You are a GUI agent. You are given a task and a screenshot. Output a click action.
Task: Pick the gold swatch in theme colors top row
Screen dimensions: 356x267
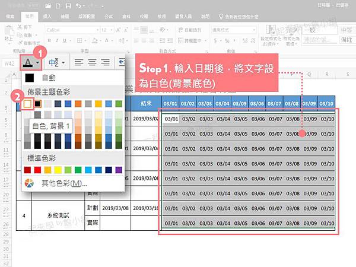tap(98, 104)
